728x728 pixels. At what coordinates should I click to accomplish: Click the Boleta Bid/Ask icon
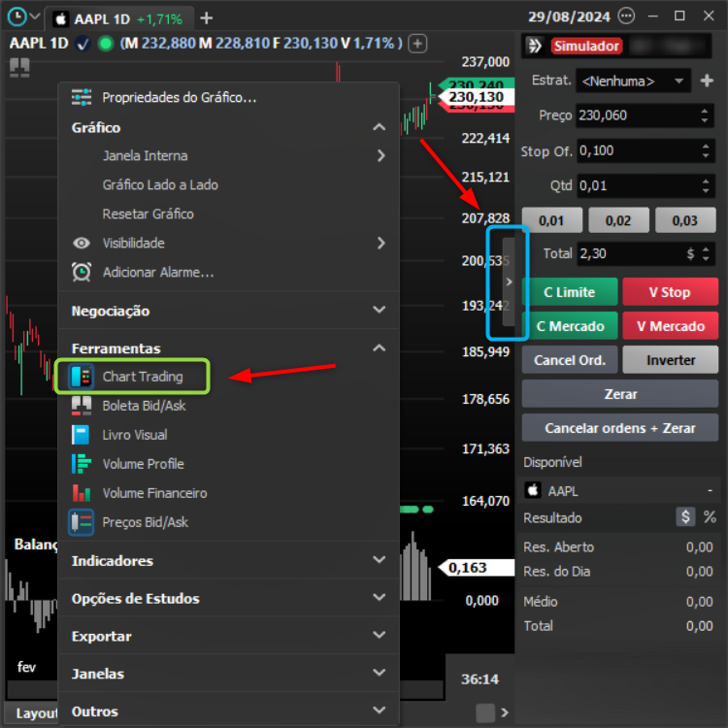[82, 406]
